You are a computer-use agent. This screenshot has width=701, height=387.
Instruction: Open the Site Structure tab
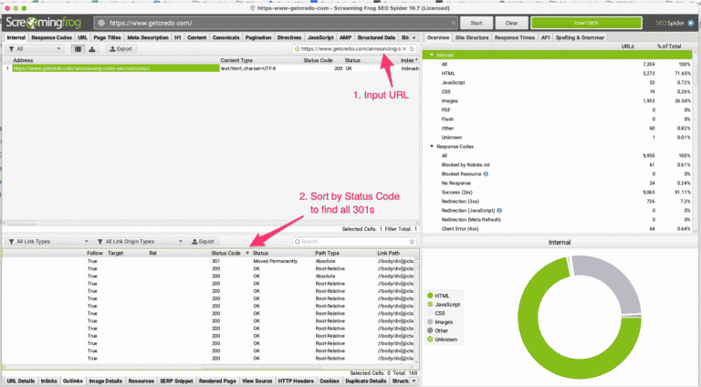click(472, 37)
